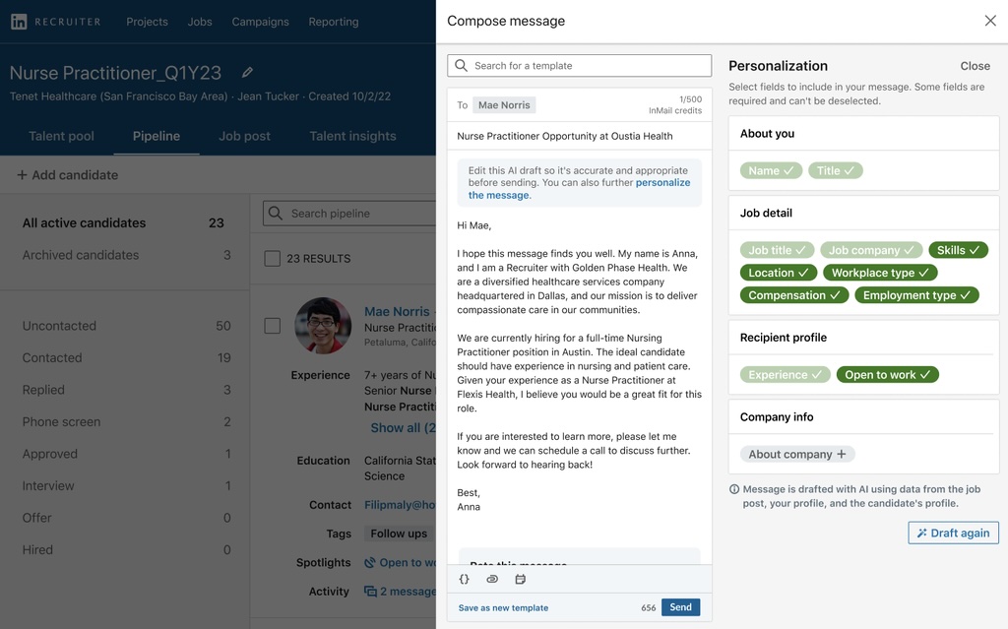Select All active candidates filter

pyautogui.click(x=123, y=222)
